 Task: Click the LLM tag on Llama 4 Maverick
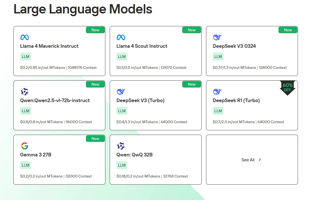click(x=25, y=57)
